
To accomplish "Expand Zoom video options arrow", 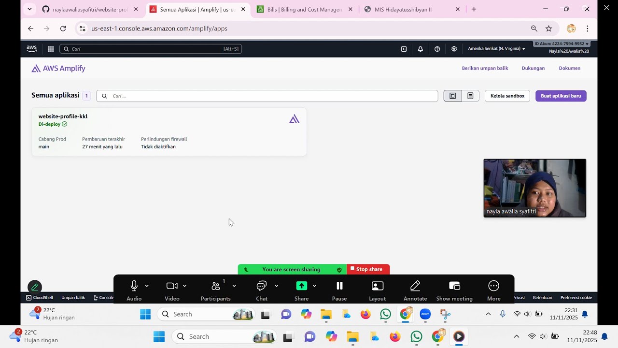I will coord(184,286).
